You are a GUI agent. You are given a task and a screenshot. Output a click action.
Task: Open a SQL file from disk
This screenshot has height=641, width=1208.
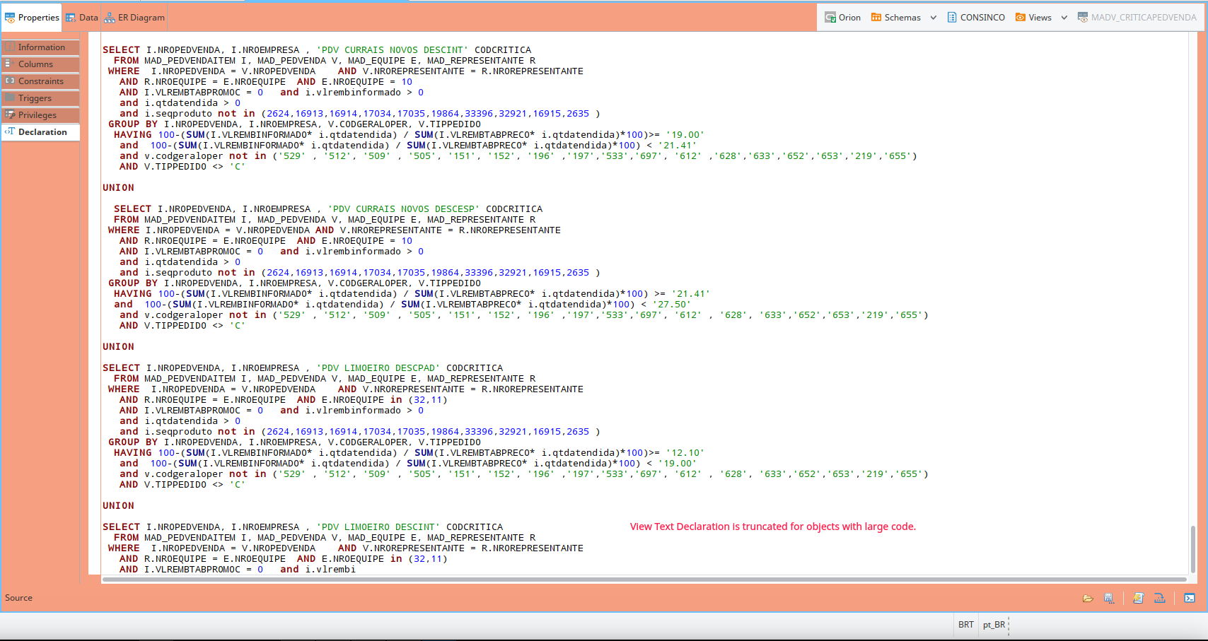coord(1088,598)
